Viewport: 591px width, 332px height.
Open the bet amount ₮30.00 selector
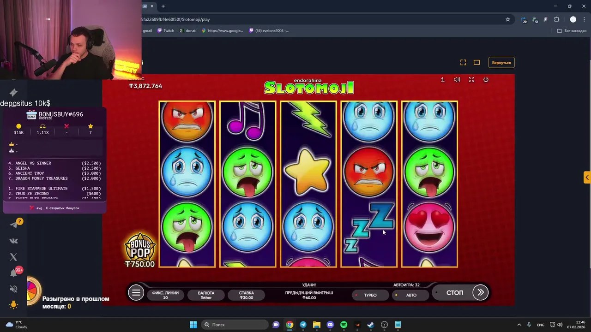click(x=247, y=295)
